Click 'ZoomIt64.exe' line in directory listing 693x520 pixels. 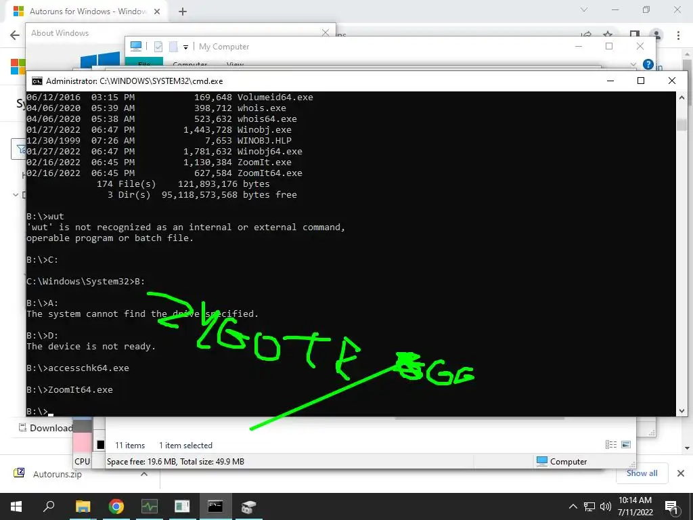pos(164,173)
